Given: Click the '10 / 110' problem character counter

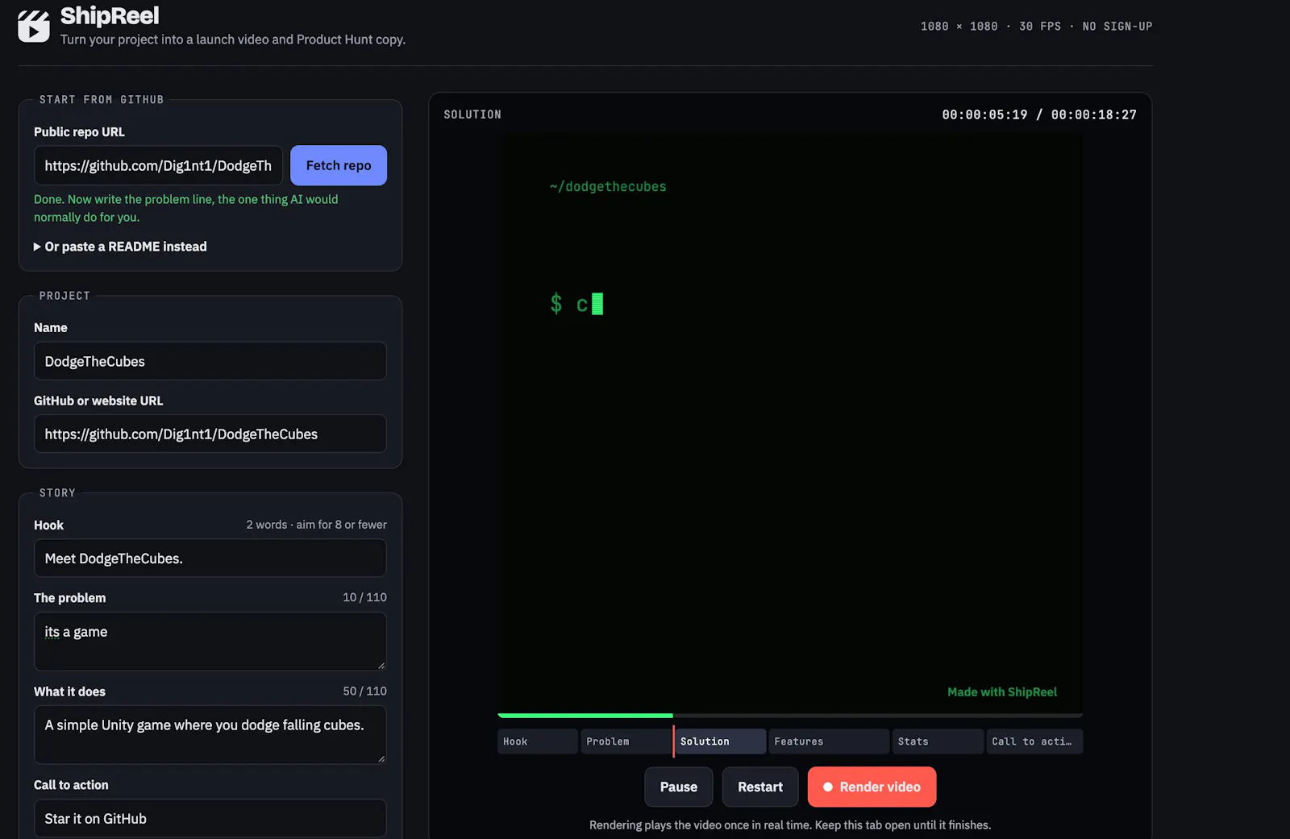Looking at the screenshot, I should click(364, 597).
